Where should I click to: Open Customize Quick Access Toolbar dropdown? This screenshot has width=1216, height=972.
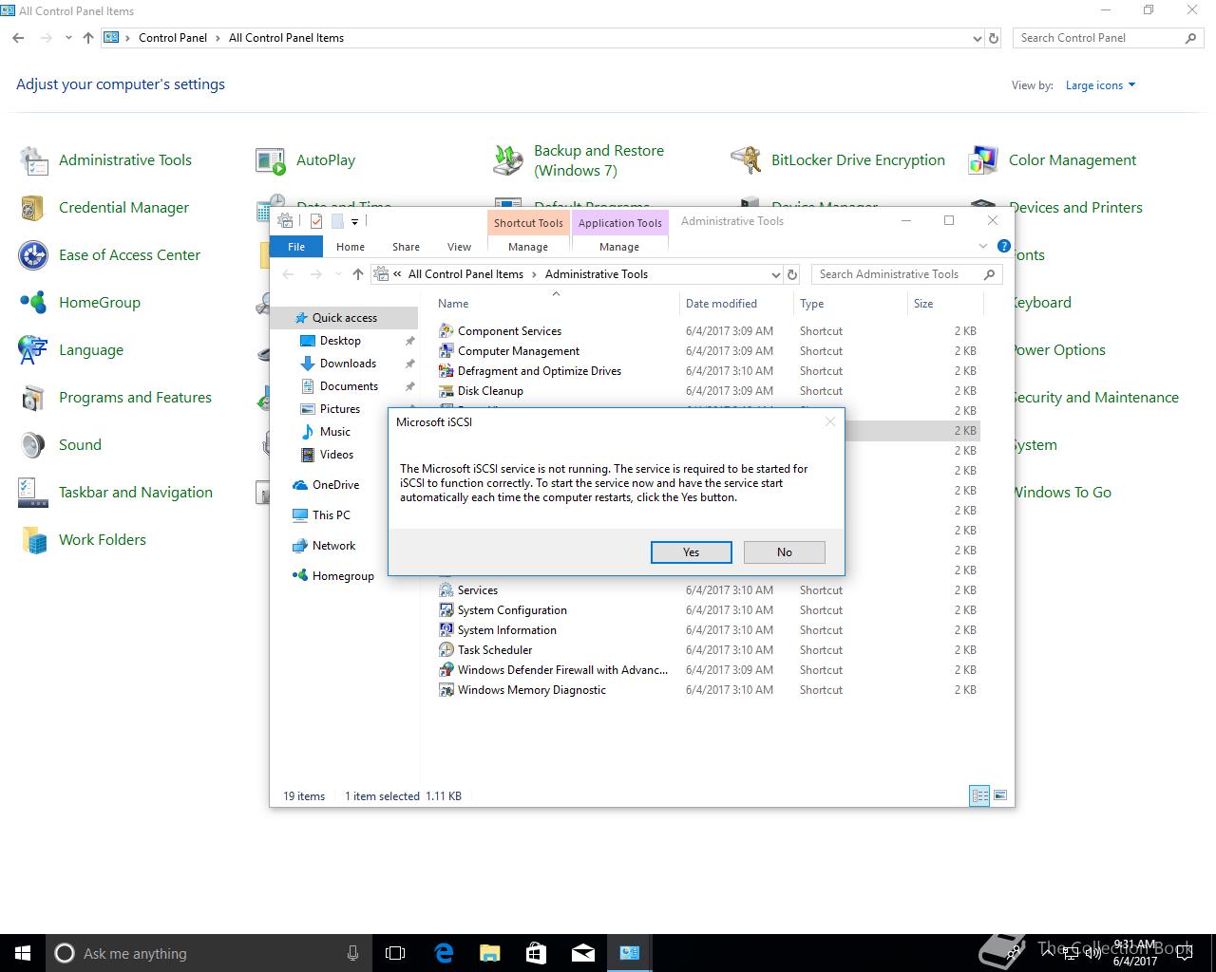[x=354, y=221]
